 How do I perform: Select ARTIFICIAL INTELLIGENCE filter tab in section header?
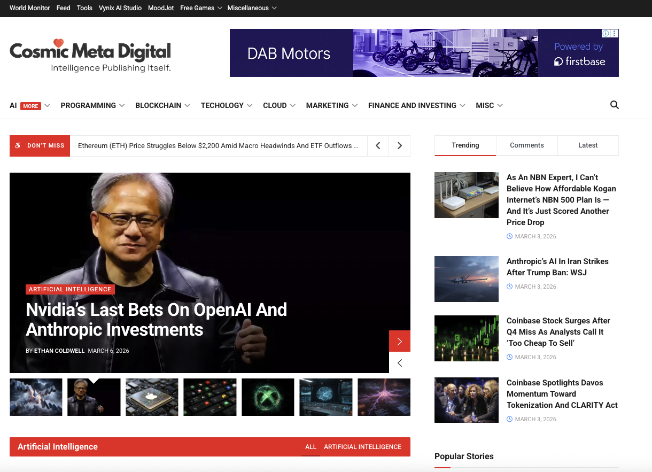coord(362,447)
